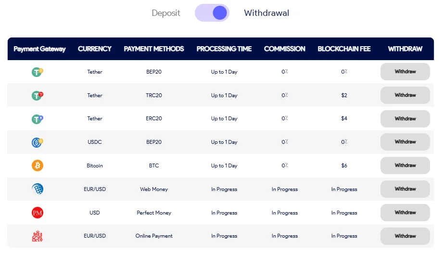Click the red Online Payment icon
443x254 pixels.
click(x=38, y=236)
